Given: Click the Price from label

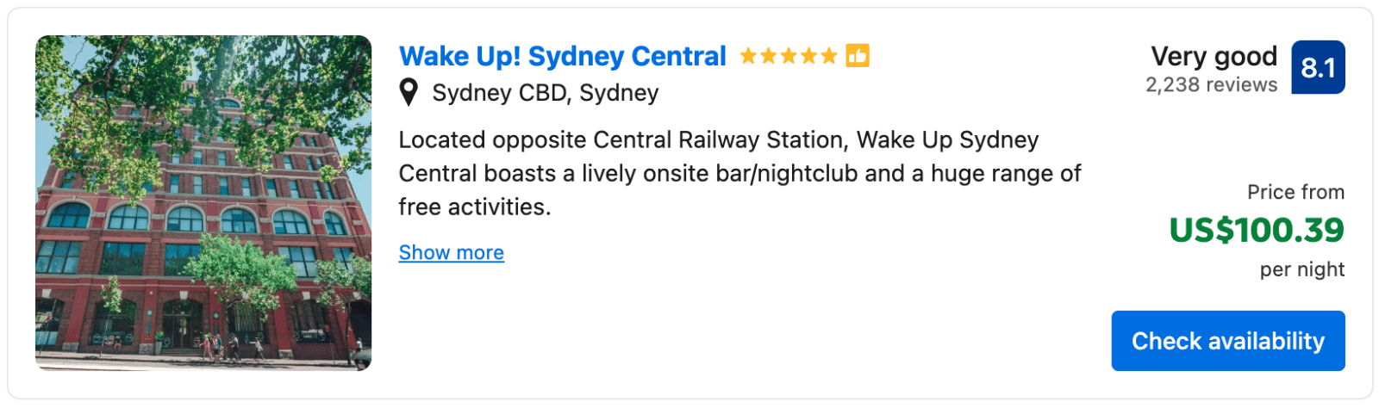Looking at the screenshot, I should tap(1295, 192).
